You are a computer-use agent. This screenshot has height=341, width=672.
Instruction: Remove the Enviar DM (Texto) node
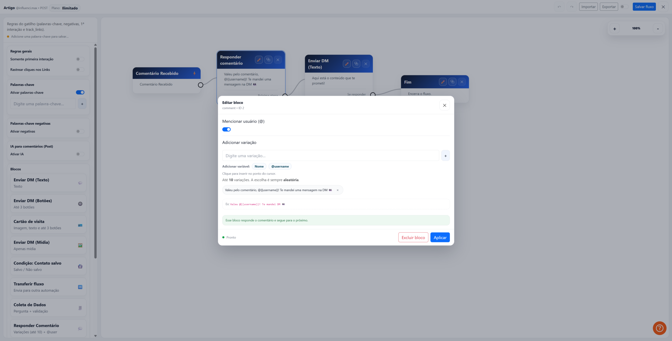click(x=366, y=64)
